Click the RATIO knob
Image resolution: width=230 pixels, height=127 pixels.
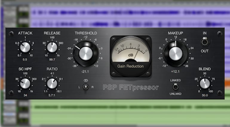pyautogui.click(x=52, y=83)
